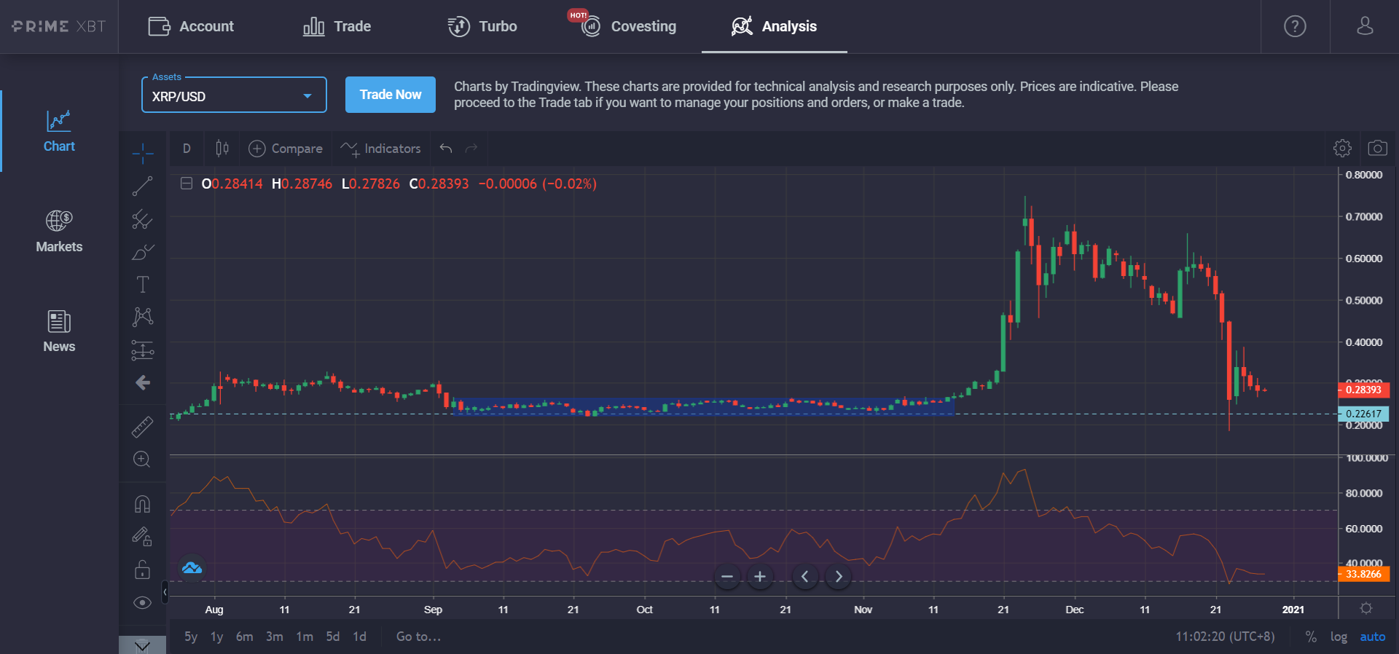This screenshot has height=654, width=1399.
Task: Set range to 1d
Action: (x=360, y=637)
